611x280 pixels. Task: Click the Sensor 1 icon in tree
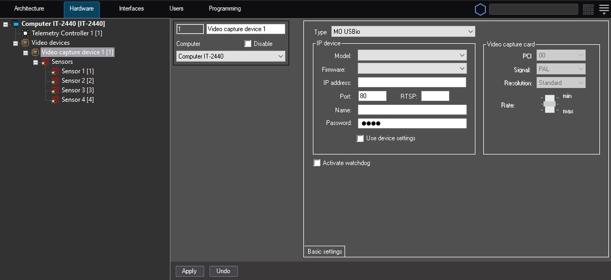pos(55,71)
